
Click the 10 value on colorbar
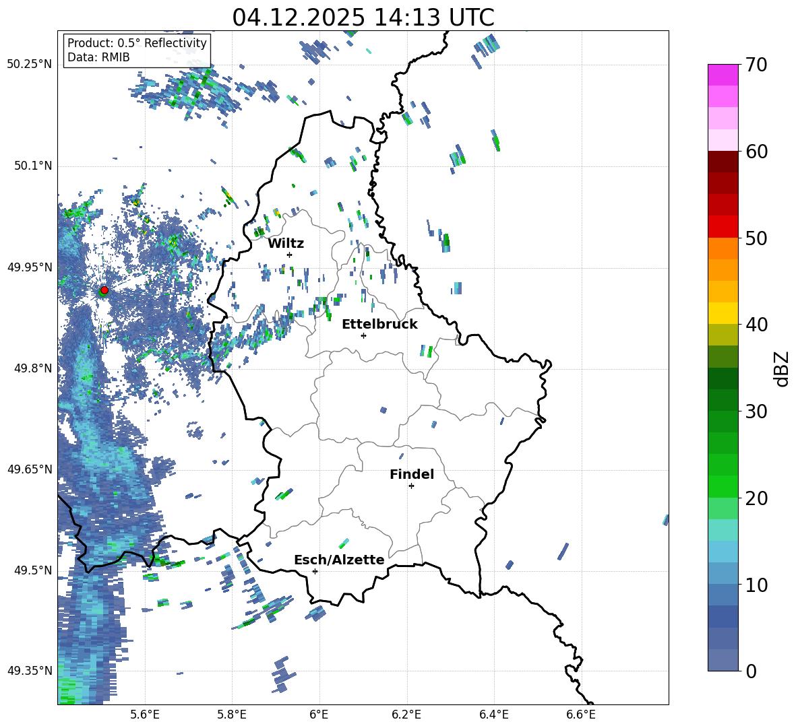coord(756,585)
